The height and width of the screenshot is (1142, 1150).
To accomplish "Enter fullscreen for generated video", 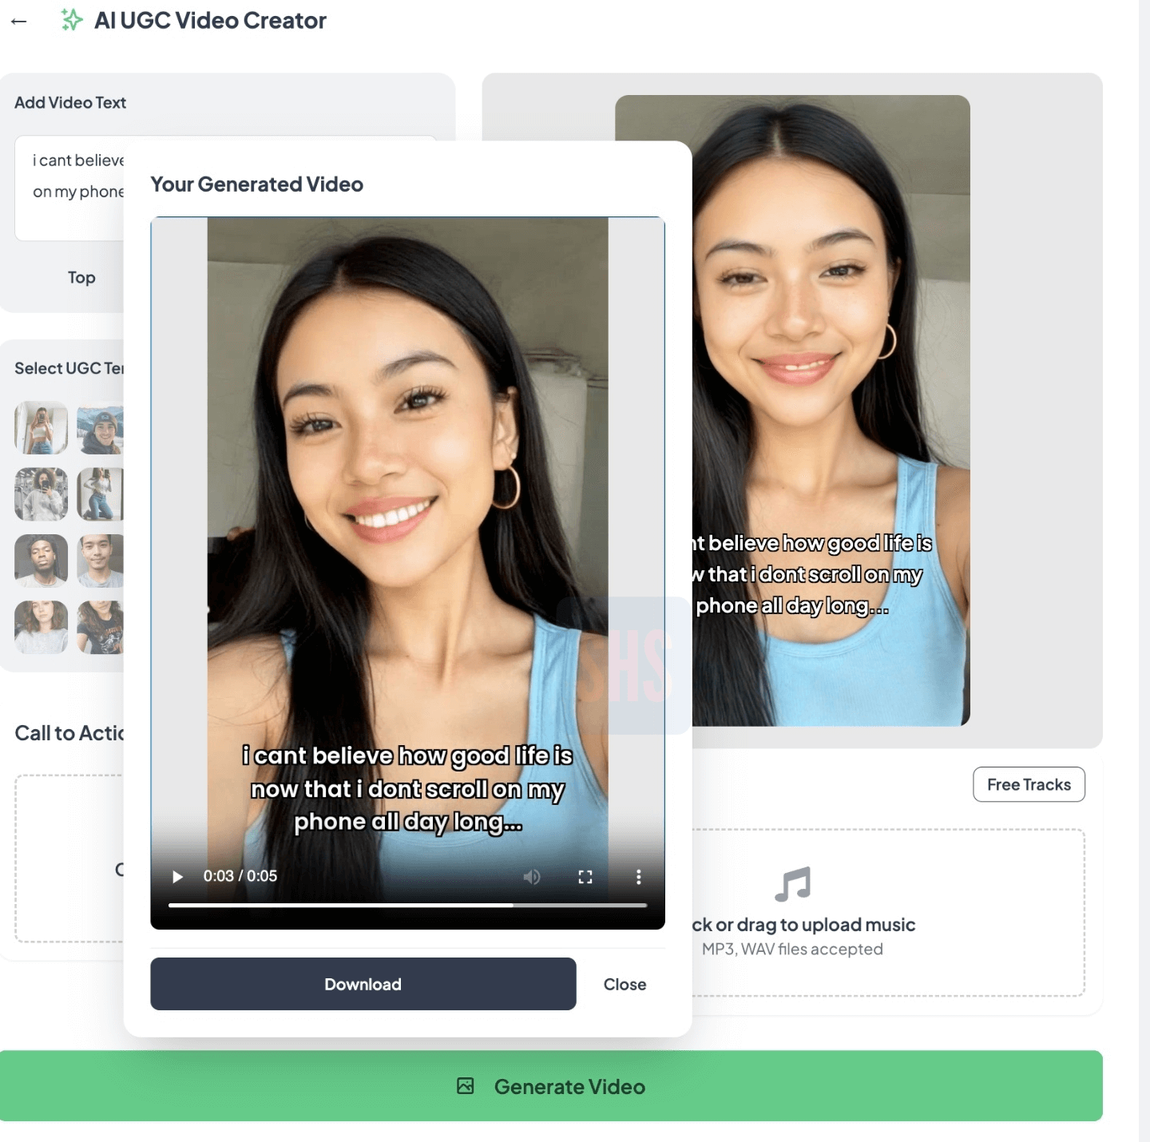I will (x=585, y=877).
